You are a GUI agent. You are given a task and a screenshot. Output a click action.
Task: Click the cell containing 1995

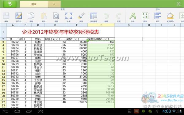coord(101,77)
